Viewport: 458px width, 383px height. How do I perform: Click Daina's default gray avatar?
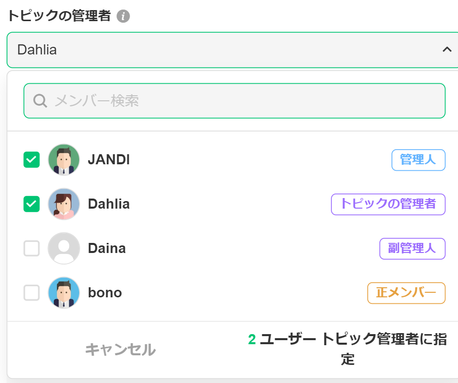point(64,248)
